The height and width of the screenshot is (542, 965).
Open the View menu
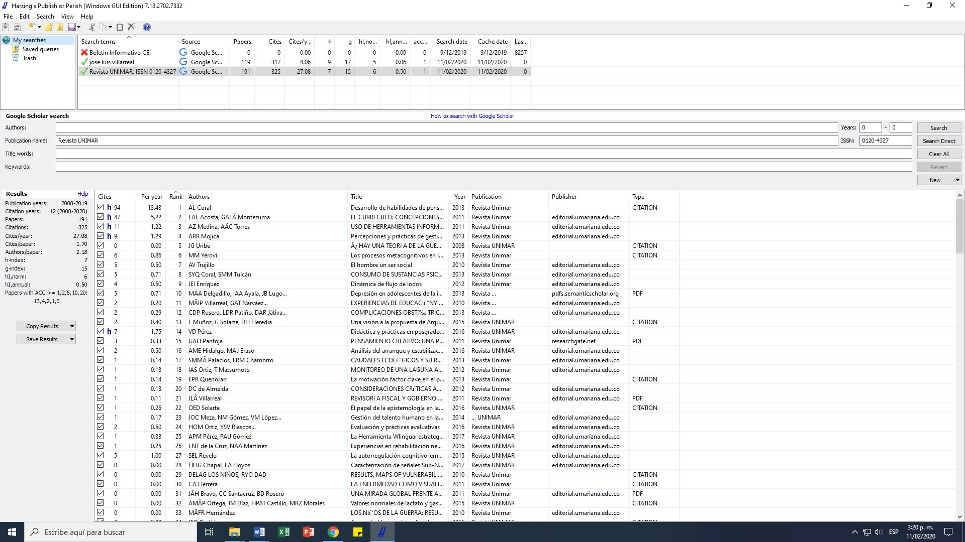pos(67,17)
